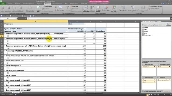Viewport: 172px width, 96px height.
Task: Open Дата field dropdown in column labels area
Action: [169, 67]
